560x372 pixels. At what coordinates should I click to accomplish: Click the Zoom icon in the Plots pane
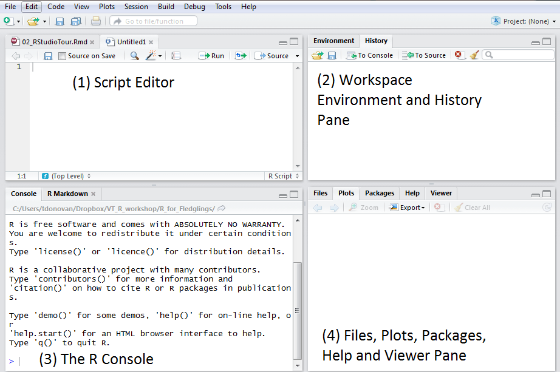tap(363, 207)
